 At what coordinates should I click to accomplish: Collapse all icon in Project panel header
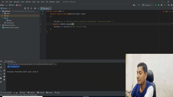coord(31,8)
